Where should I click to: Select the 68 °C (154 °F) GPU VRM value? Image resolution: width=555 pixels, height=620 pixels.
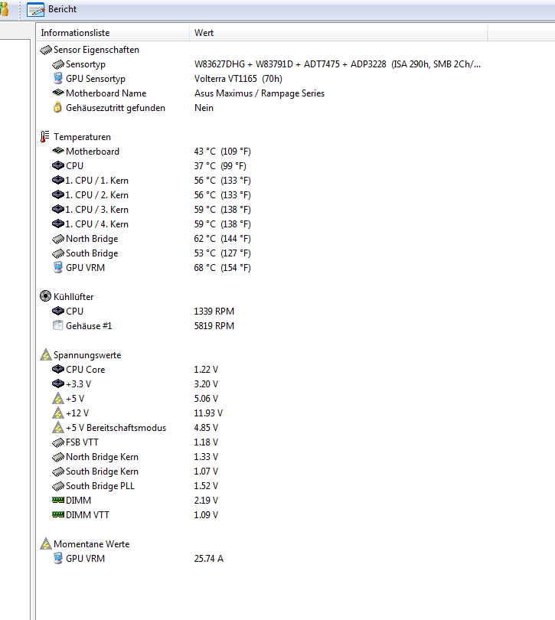click(x=222, y=268)
